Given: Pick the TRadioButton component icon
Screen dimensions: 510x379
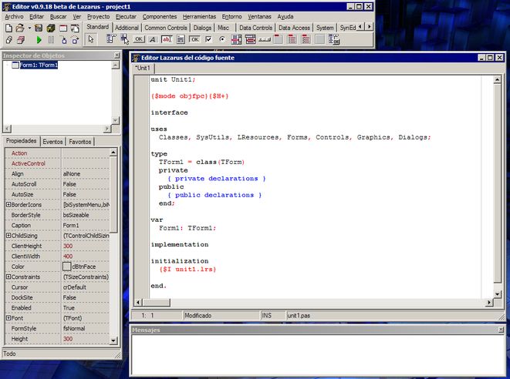Looking at the screenshot, I should [222, 39].
